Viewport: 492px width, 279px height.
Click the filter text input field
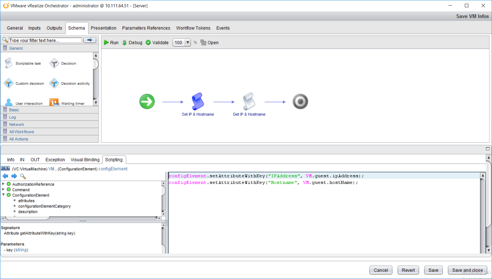[45, 40]
